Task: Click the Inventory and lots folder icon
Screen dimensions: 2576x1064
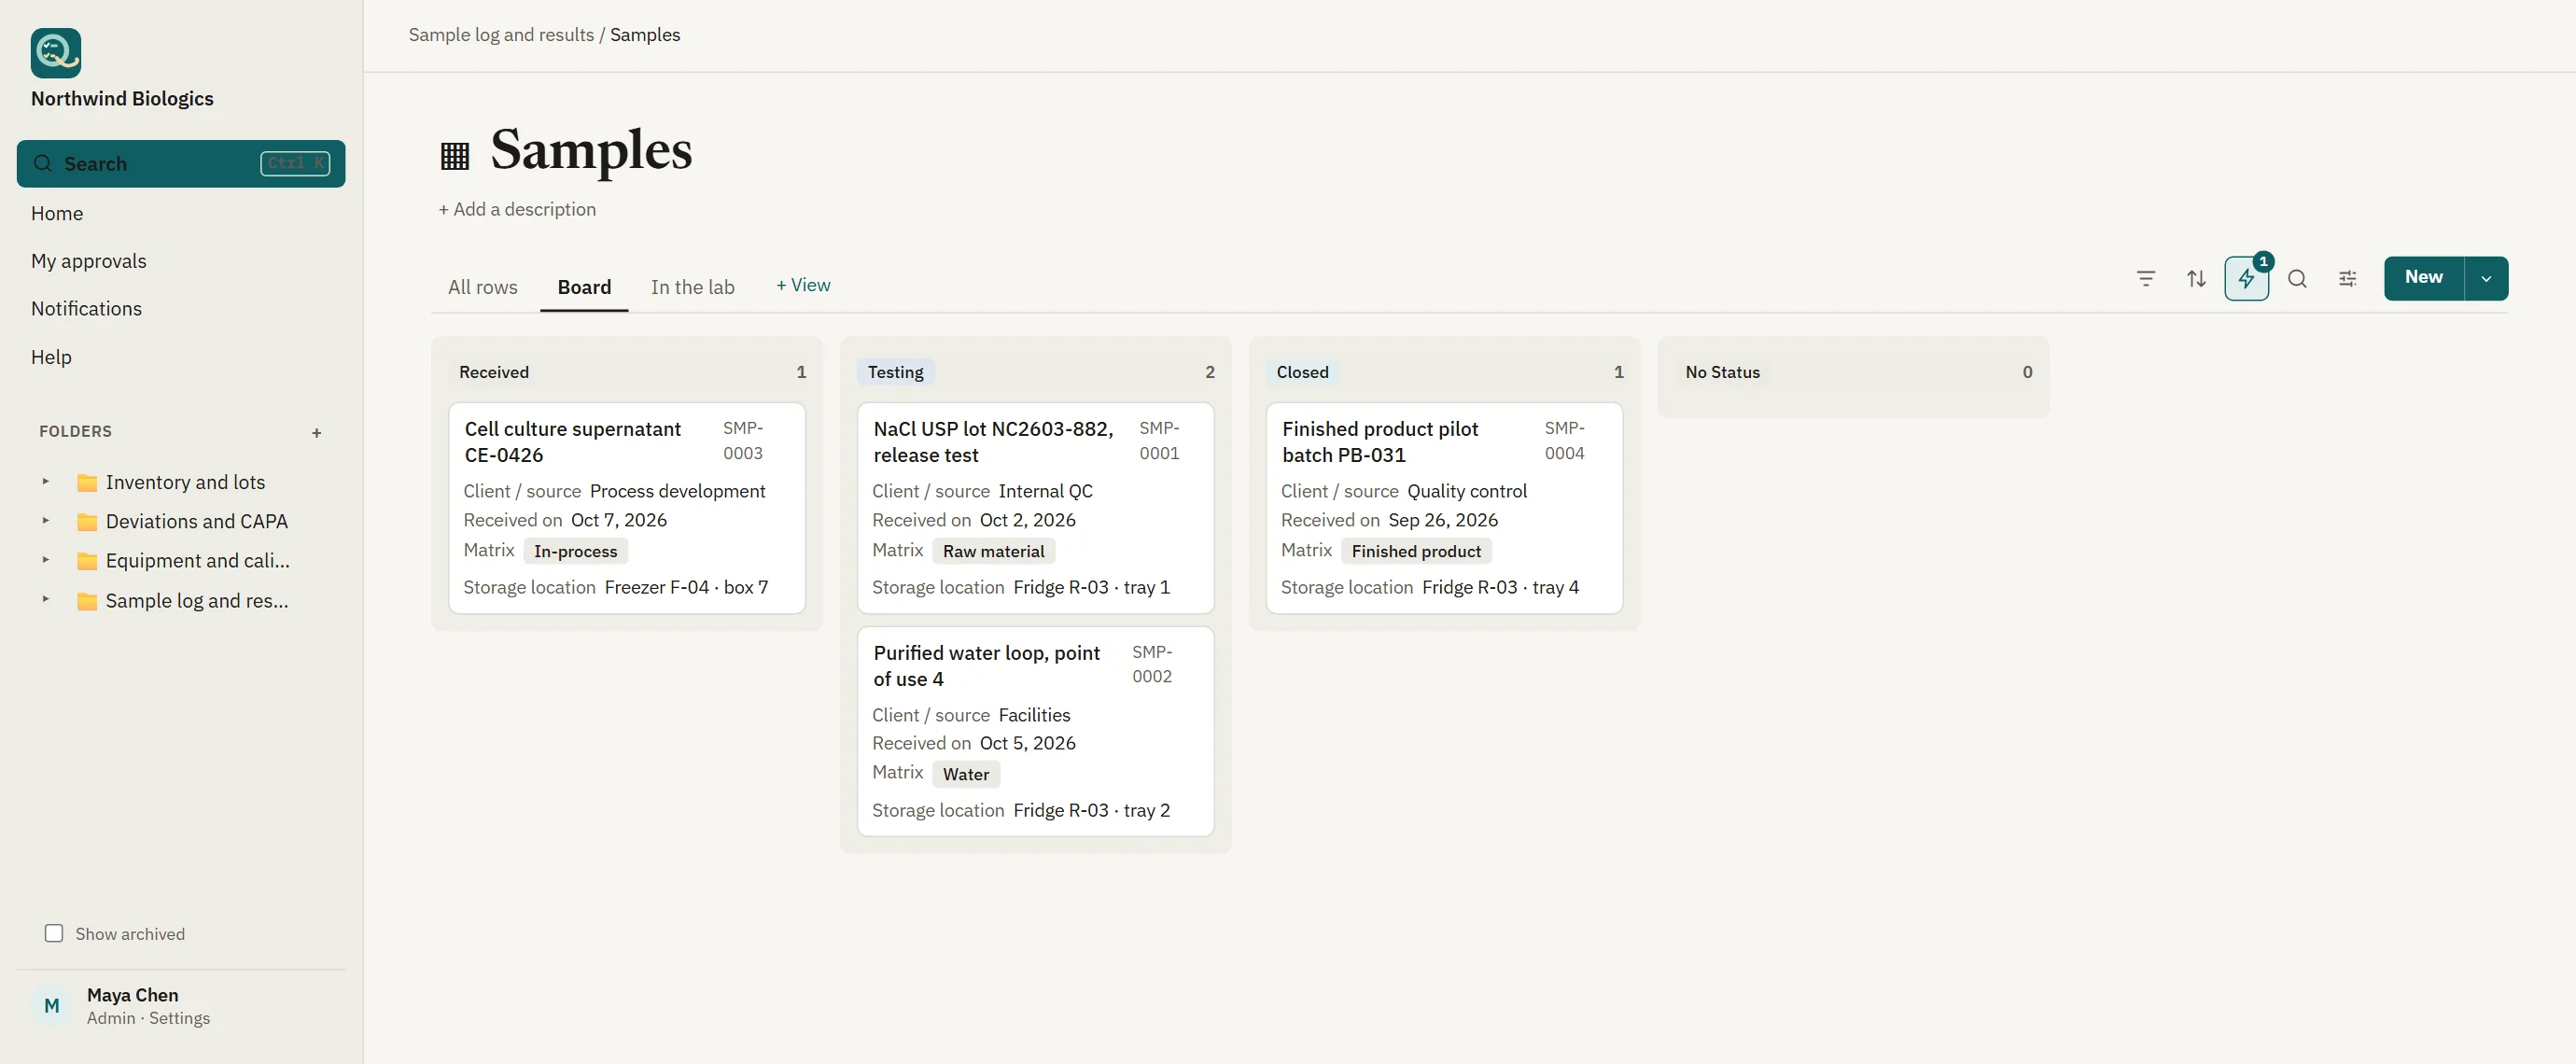Action: click(88, 483)
